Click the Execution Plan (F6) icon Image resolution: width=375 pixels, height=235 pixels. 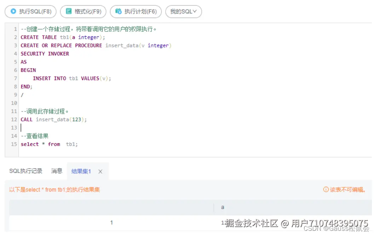point(119,11)
